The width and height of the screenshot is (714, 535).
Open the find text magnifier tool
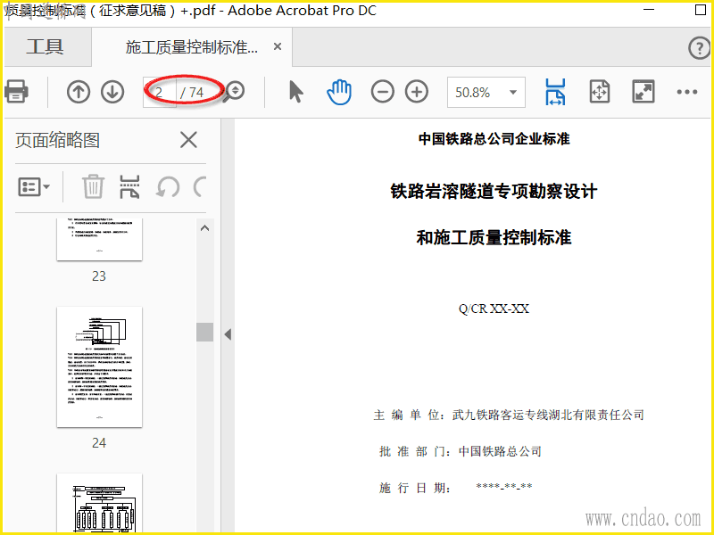point(234,93)
